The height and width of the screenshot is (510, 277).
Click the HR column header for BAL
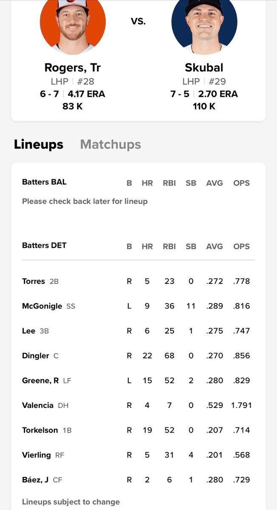[x=147, y=183]
